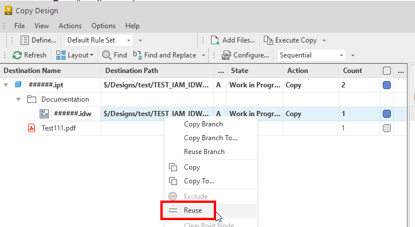The width and height of the screenshot is (415, 227).
Task: Toggle the checkbox in the ######.ipt row
Action: pyautogui.click(x=387, y=85)
